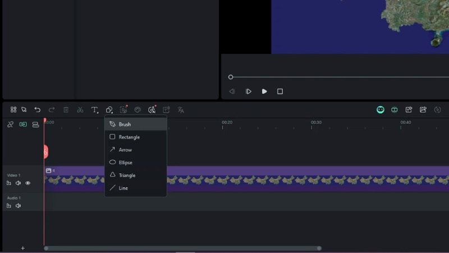Click the dimmed square icon before the translate icon
This screenshot has width=449, height=253.
pyautogui.click(x=166, y=110)
